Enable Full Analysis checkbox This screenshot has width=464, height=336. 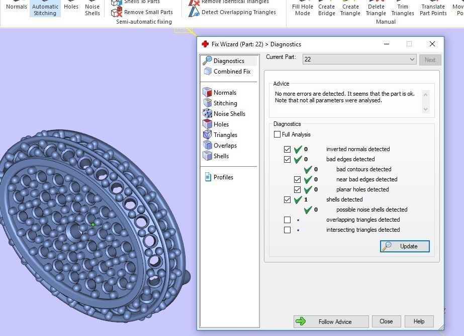tap(277, 135)
